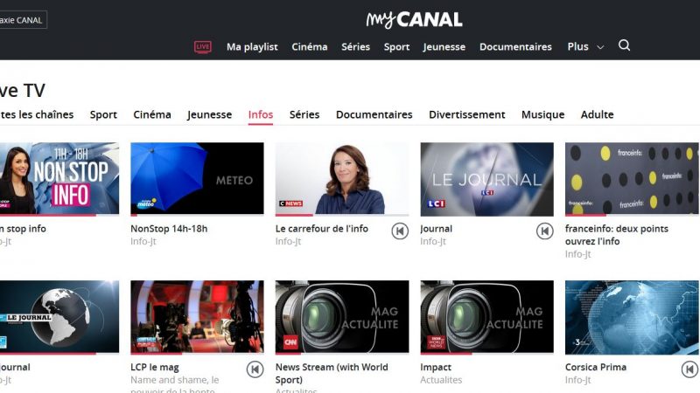Select the Musique filter tab

[542, 115]
